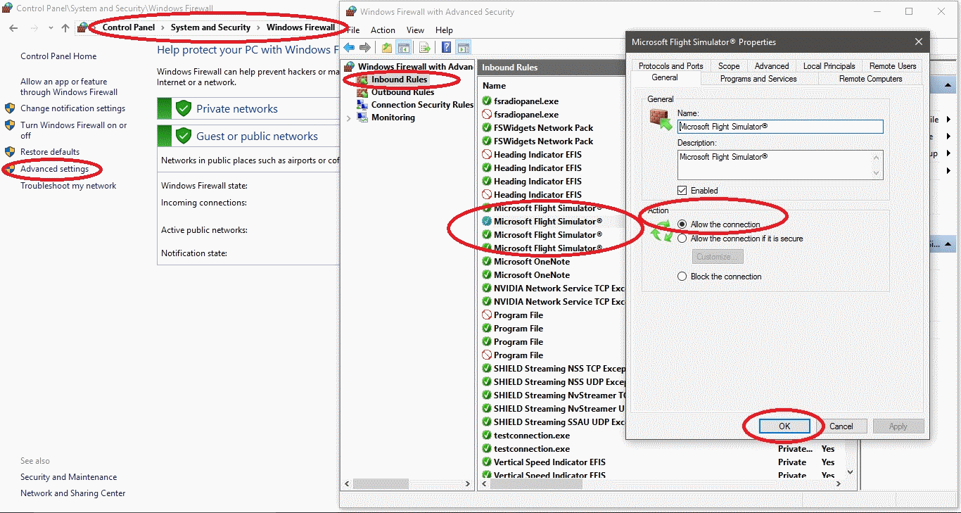Go up one level in Control Panel

65,28
